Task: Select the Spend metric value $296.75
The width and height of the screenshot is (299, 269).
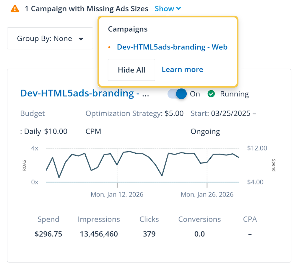Action: pyautogui.click(x=48, y=234)
